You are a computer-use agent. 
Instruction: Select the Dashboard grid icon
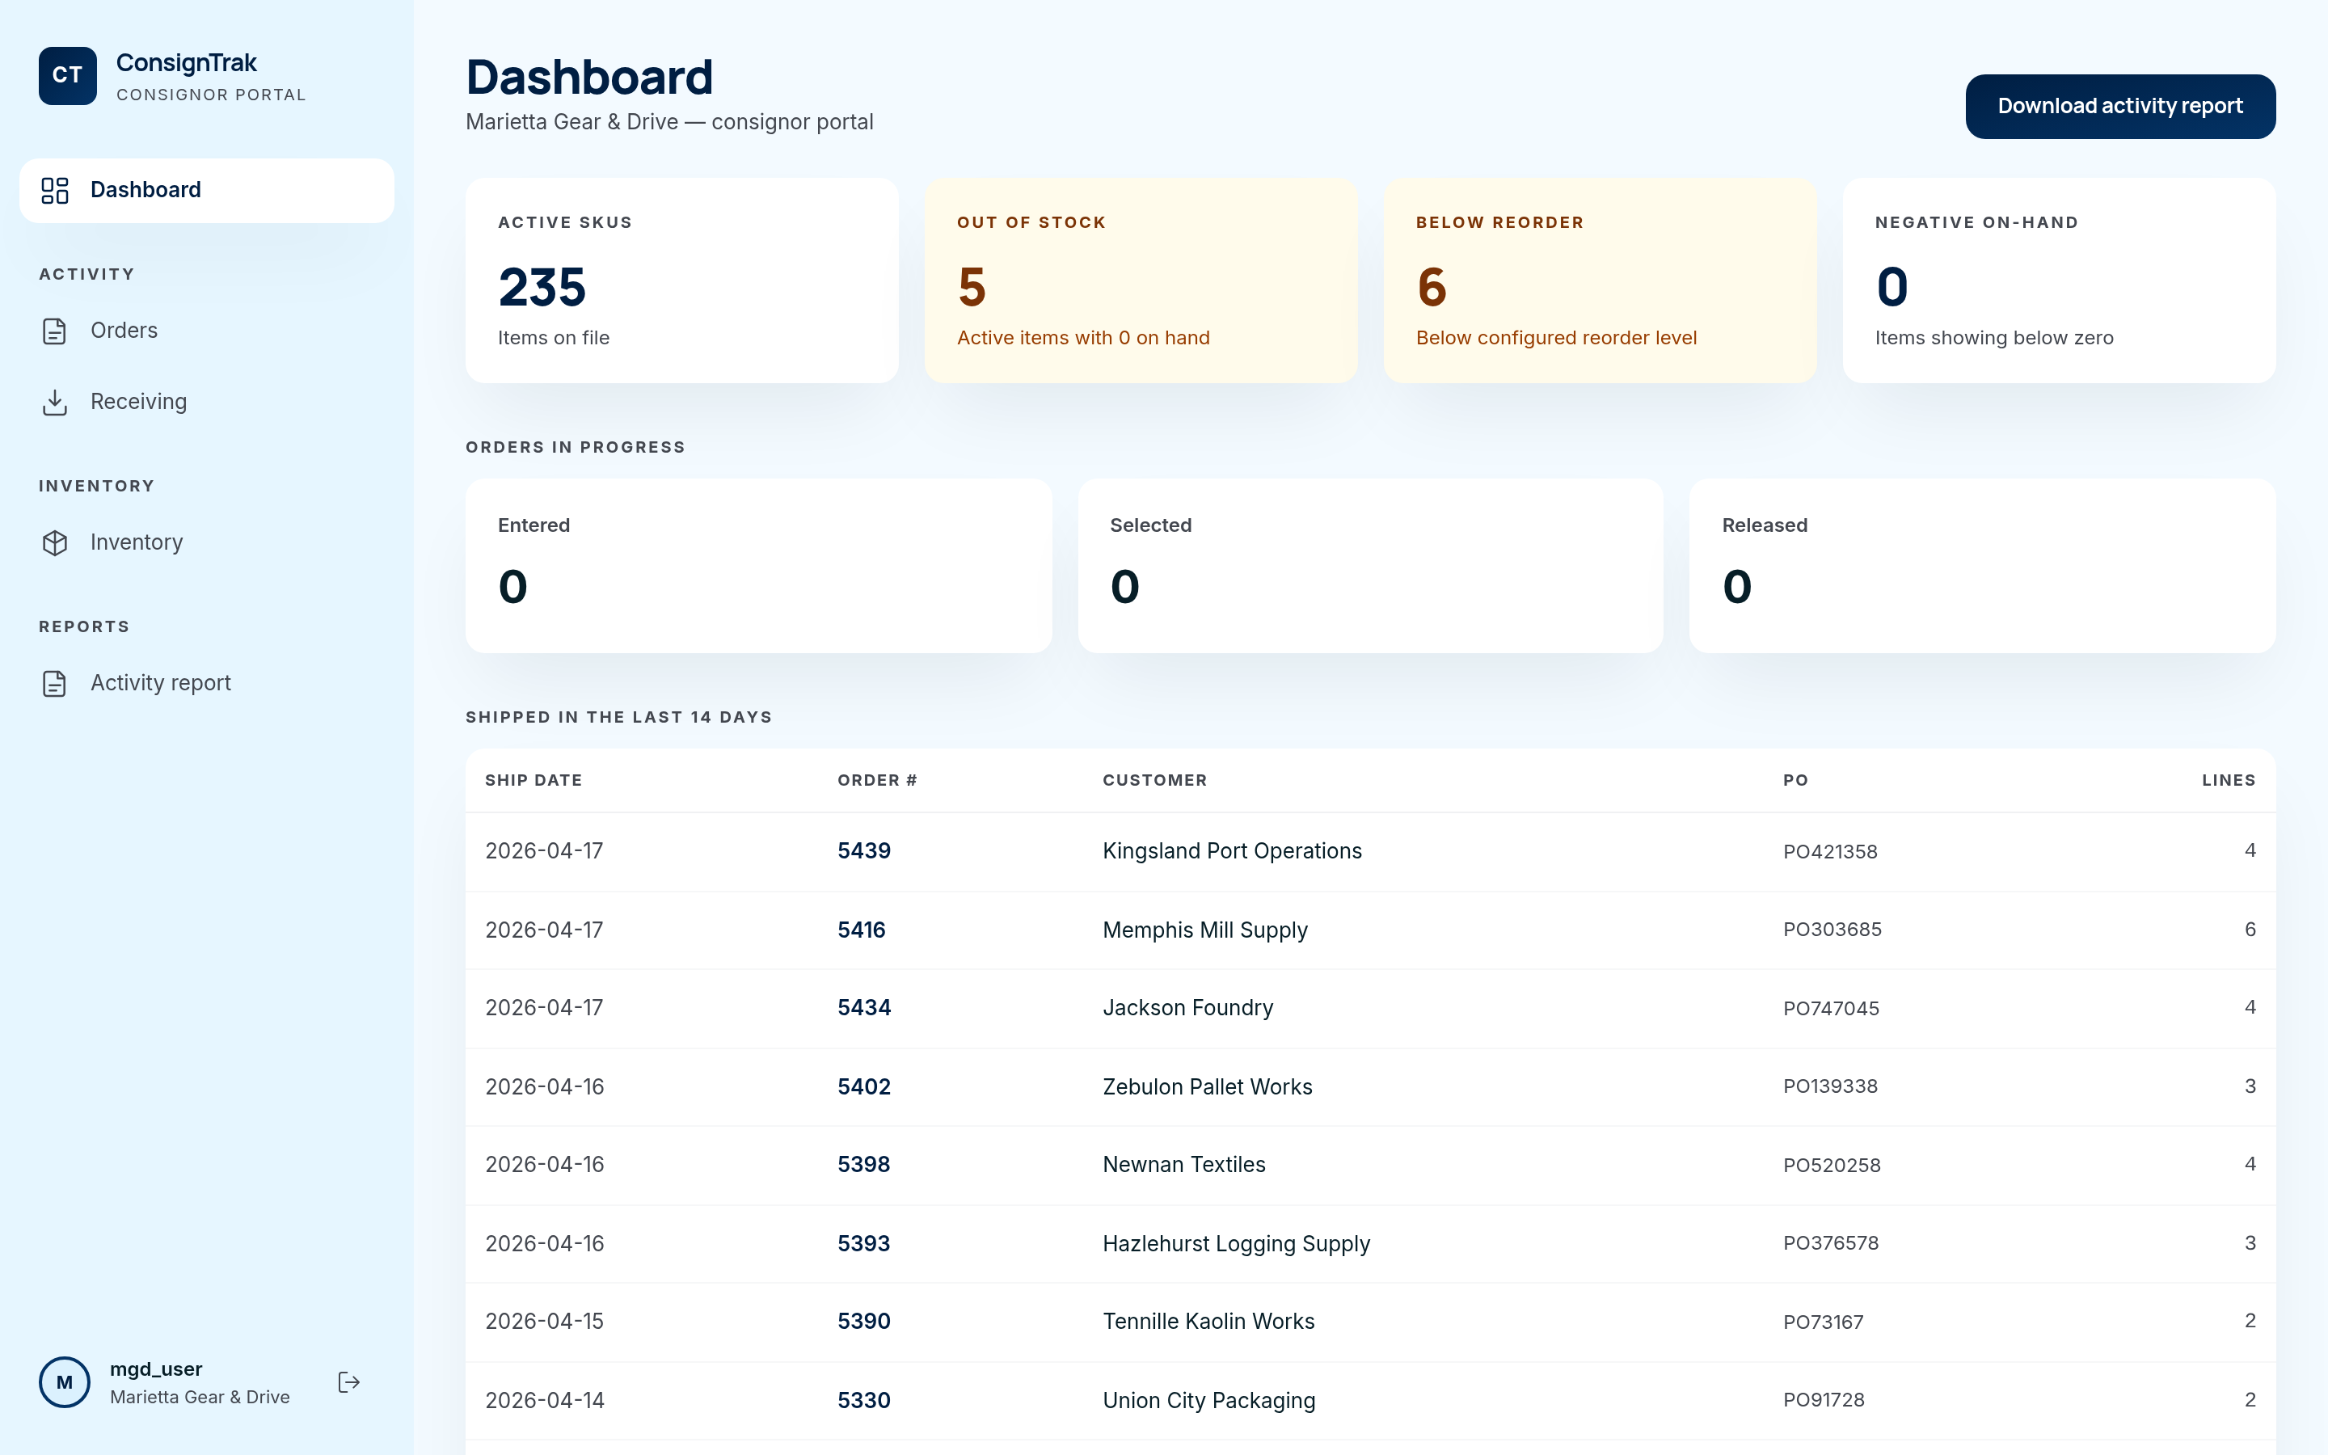(55, 190)
